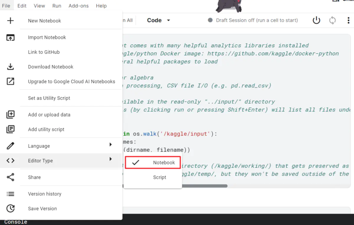Select Notebook editor type

[153, 162]
